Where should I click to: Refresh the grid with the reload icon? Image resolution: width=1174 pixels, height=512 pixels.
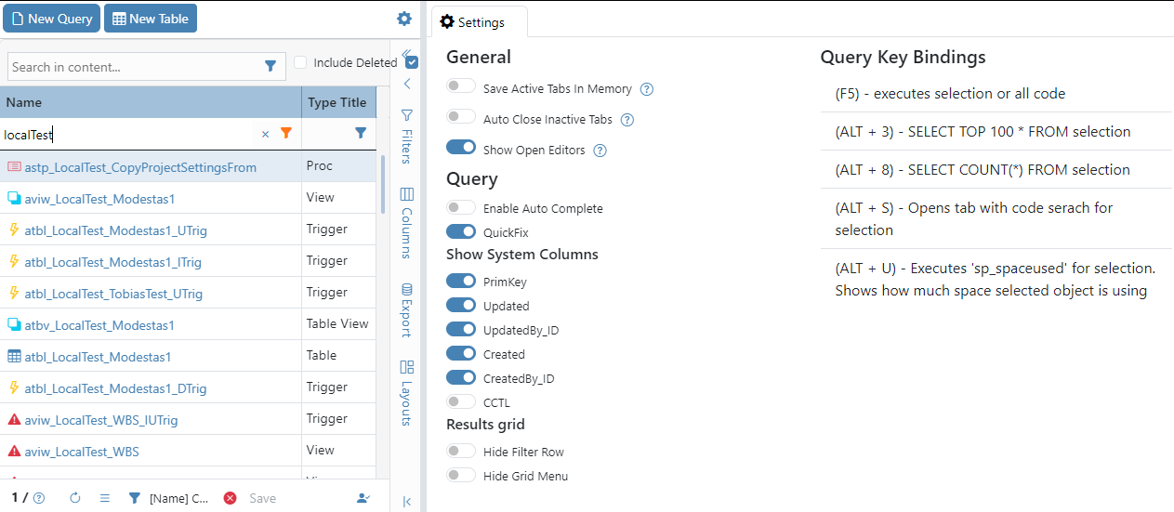76,498
